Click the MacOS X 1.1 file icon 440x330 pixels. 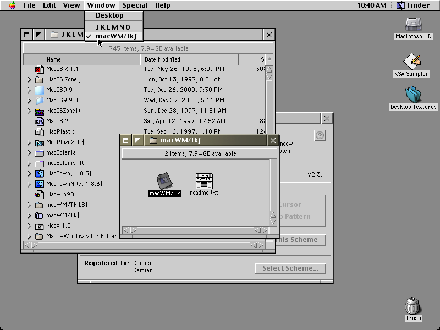(x=39, y=69)
